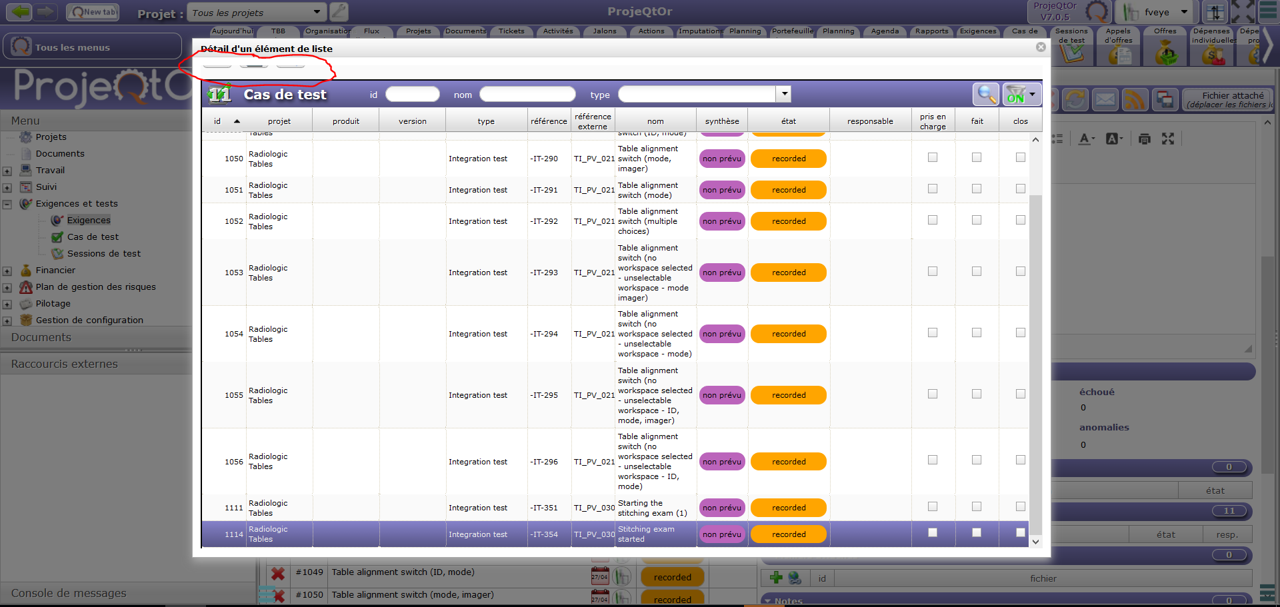Tick 'fait' checkbox for row 1053
The width and height of the screenshot is (1280, 607).
pos(977,272)
